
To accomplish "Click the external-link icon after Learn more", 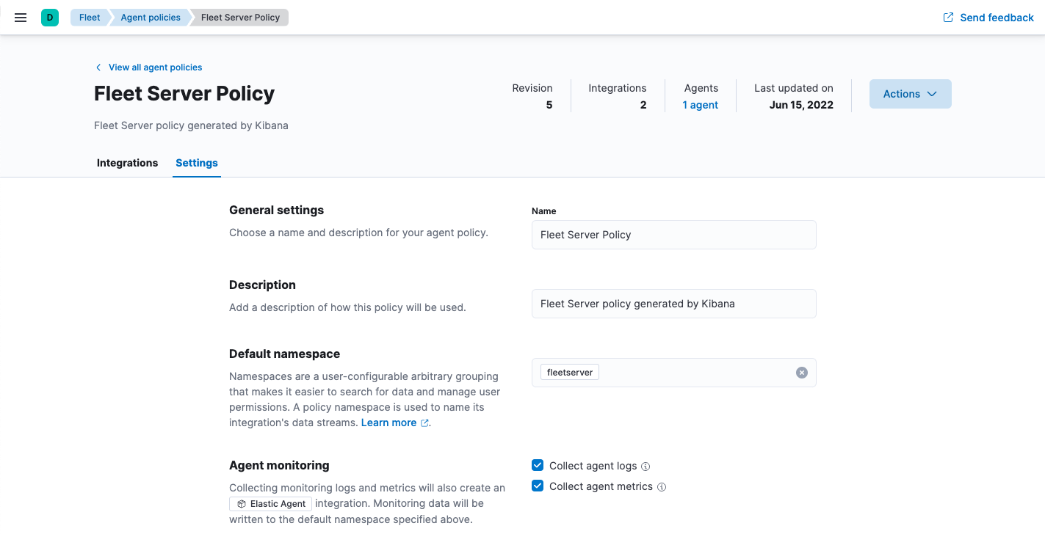I will pos(424,423).
